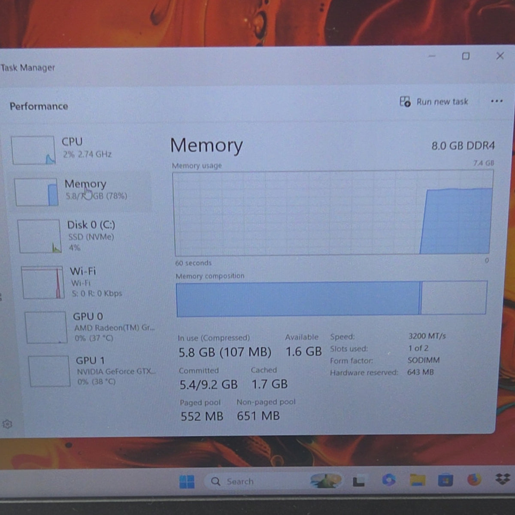
Task: Click the "1 of 2" slots used value
Action: (418, 348)
